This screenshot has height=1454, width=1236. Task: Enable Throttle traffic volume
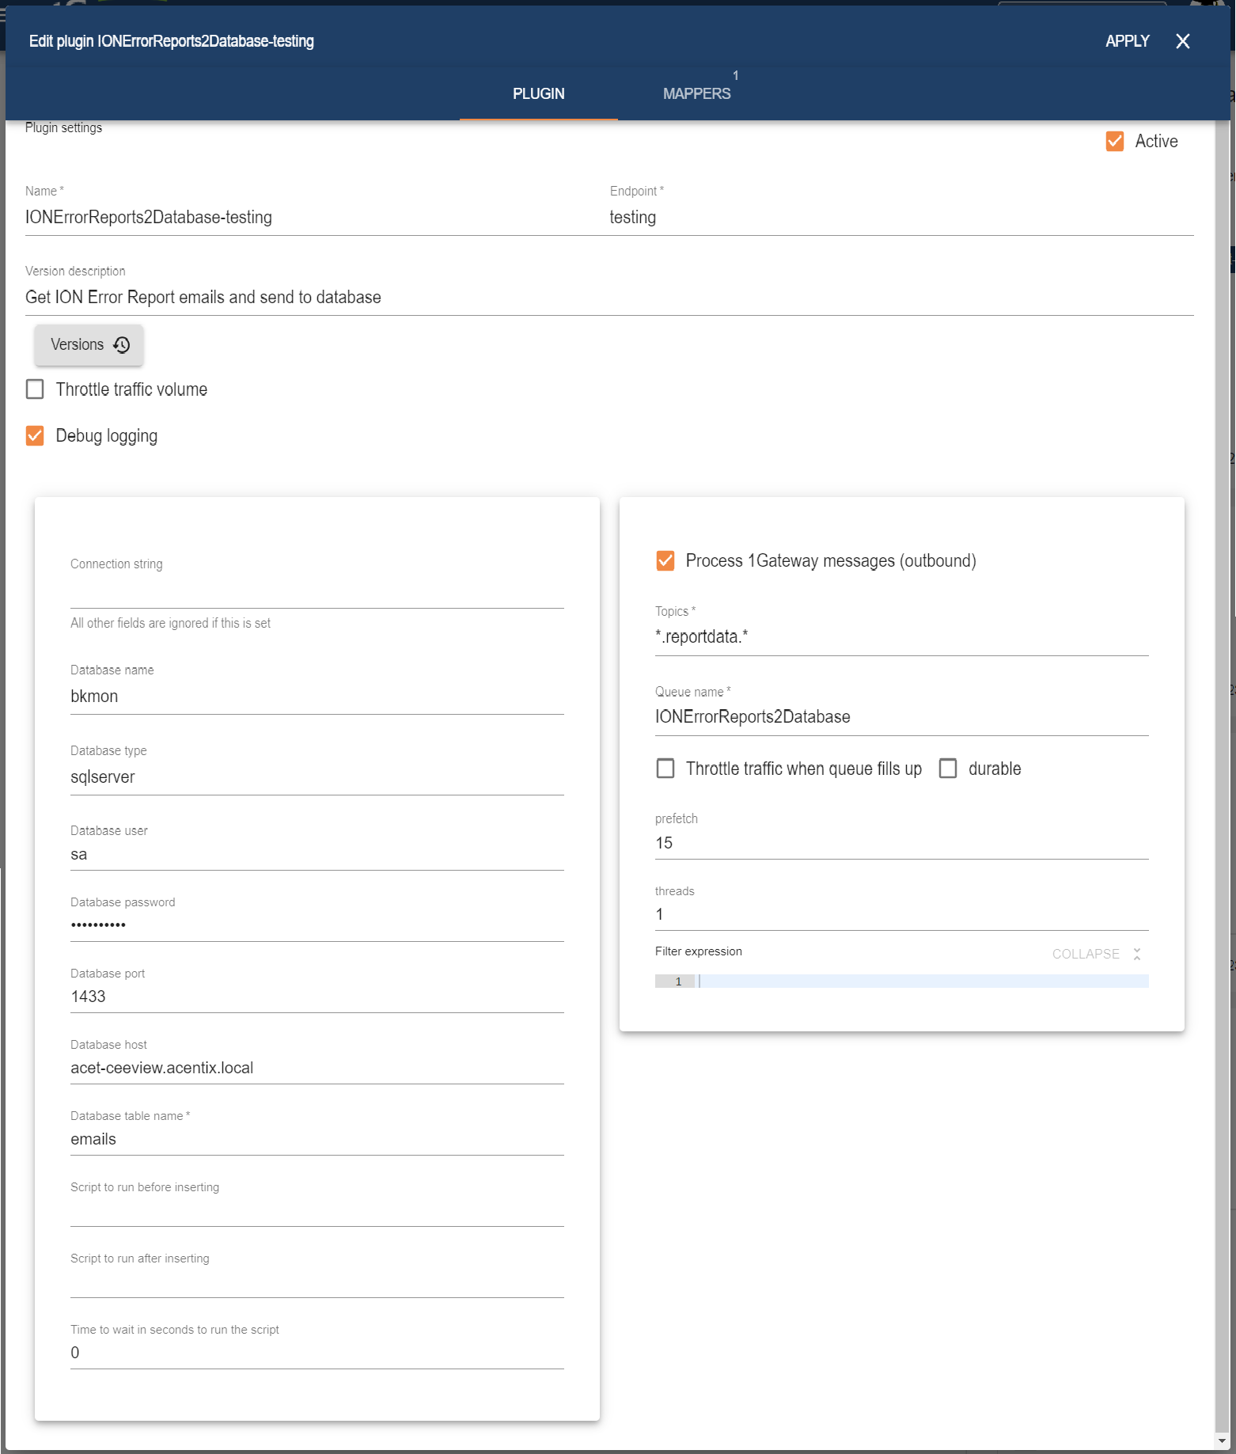(x=35, y=389)
